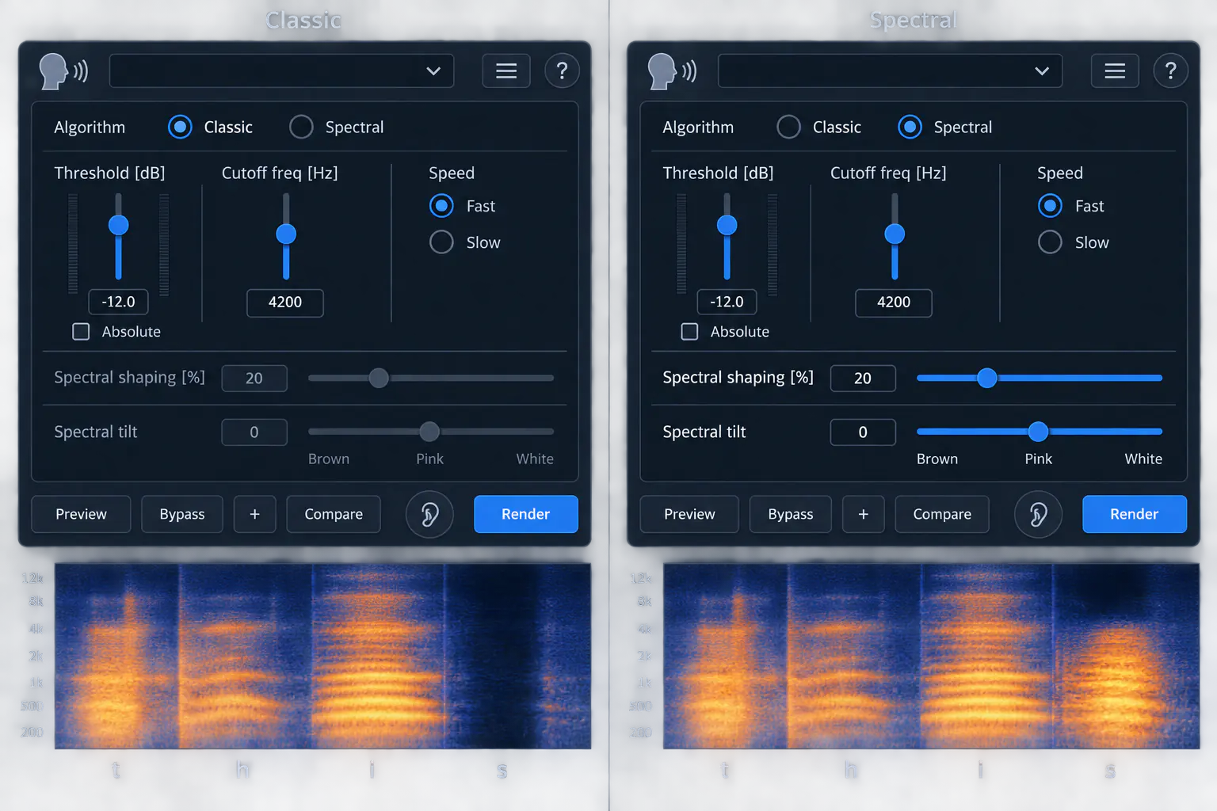Image resolution: width=1217 pixels, height=811 pixels.
Task: Click Render in the Classic panel
Action: 526,515
